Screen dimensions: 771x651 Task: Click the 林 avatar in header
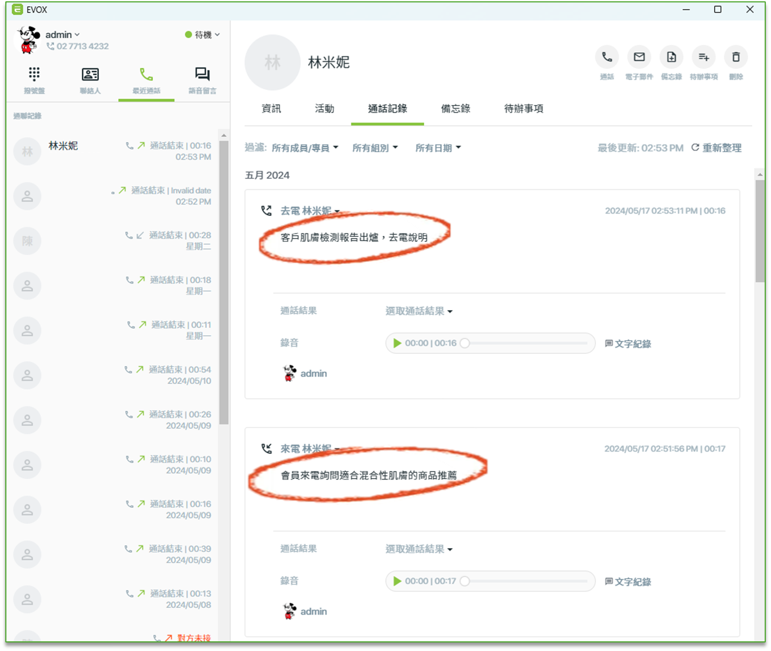pyautogui.click(x=272, y=62)
